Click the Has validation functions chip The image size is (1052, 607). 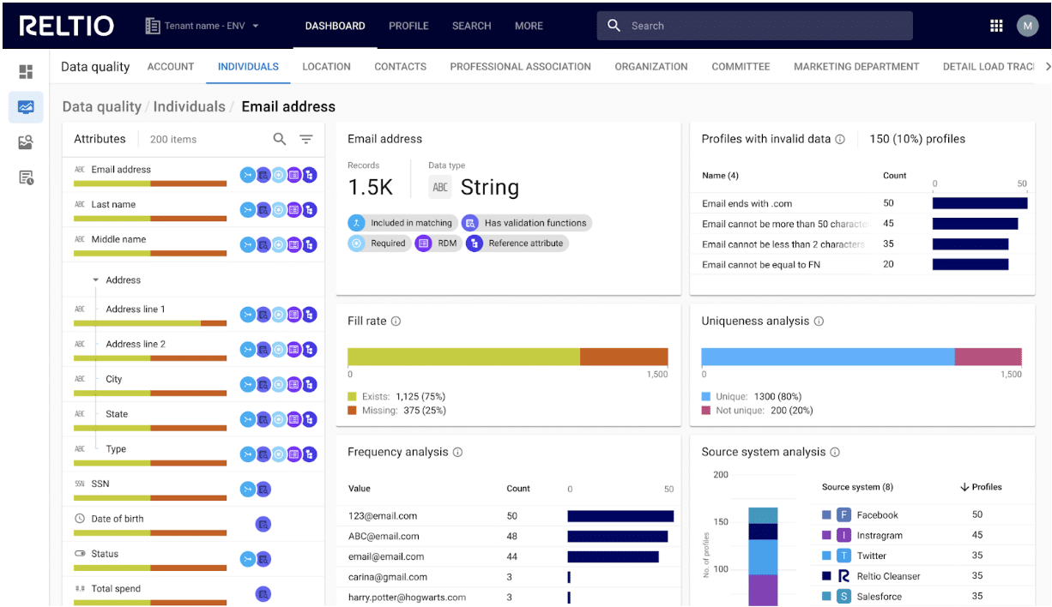pyautogui.click(x=526, y=223)
